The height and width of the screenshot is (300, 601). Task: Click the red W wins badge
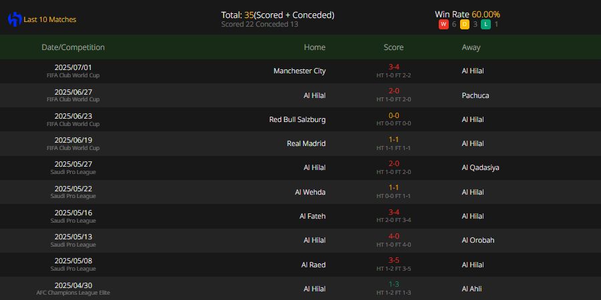(x=443, y=25)
